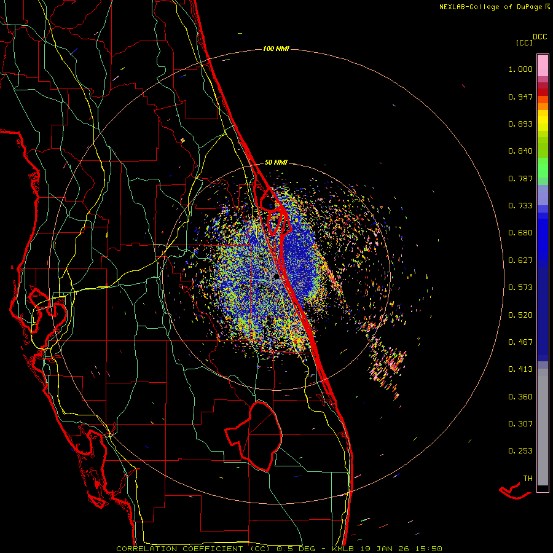This screenshot has height=553, width=553.
Task: Select the 0.627 scale value
Action: [x=520, y=261]
